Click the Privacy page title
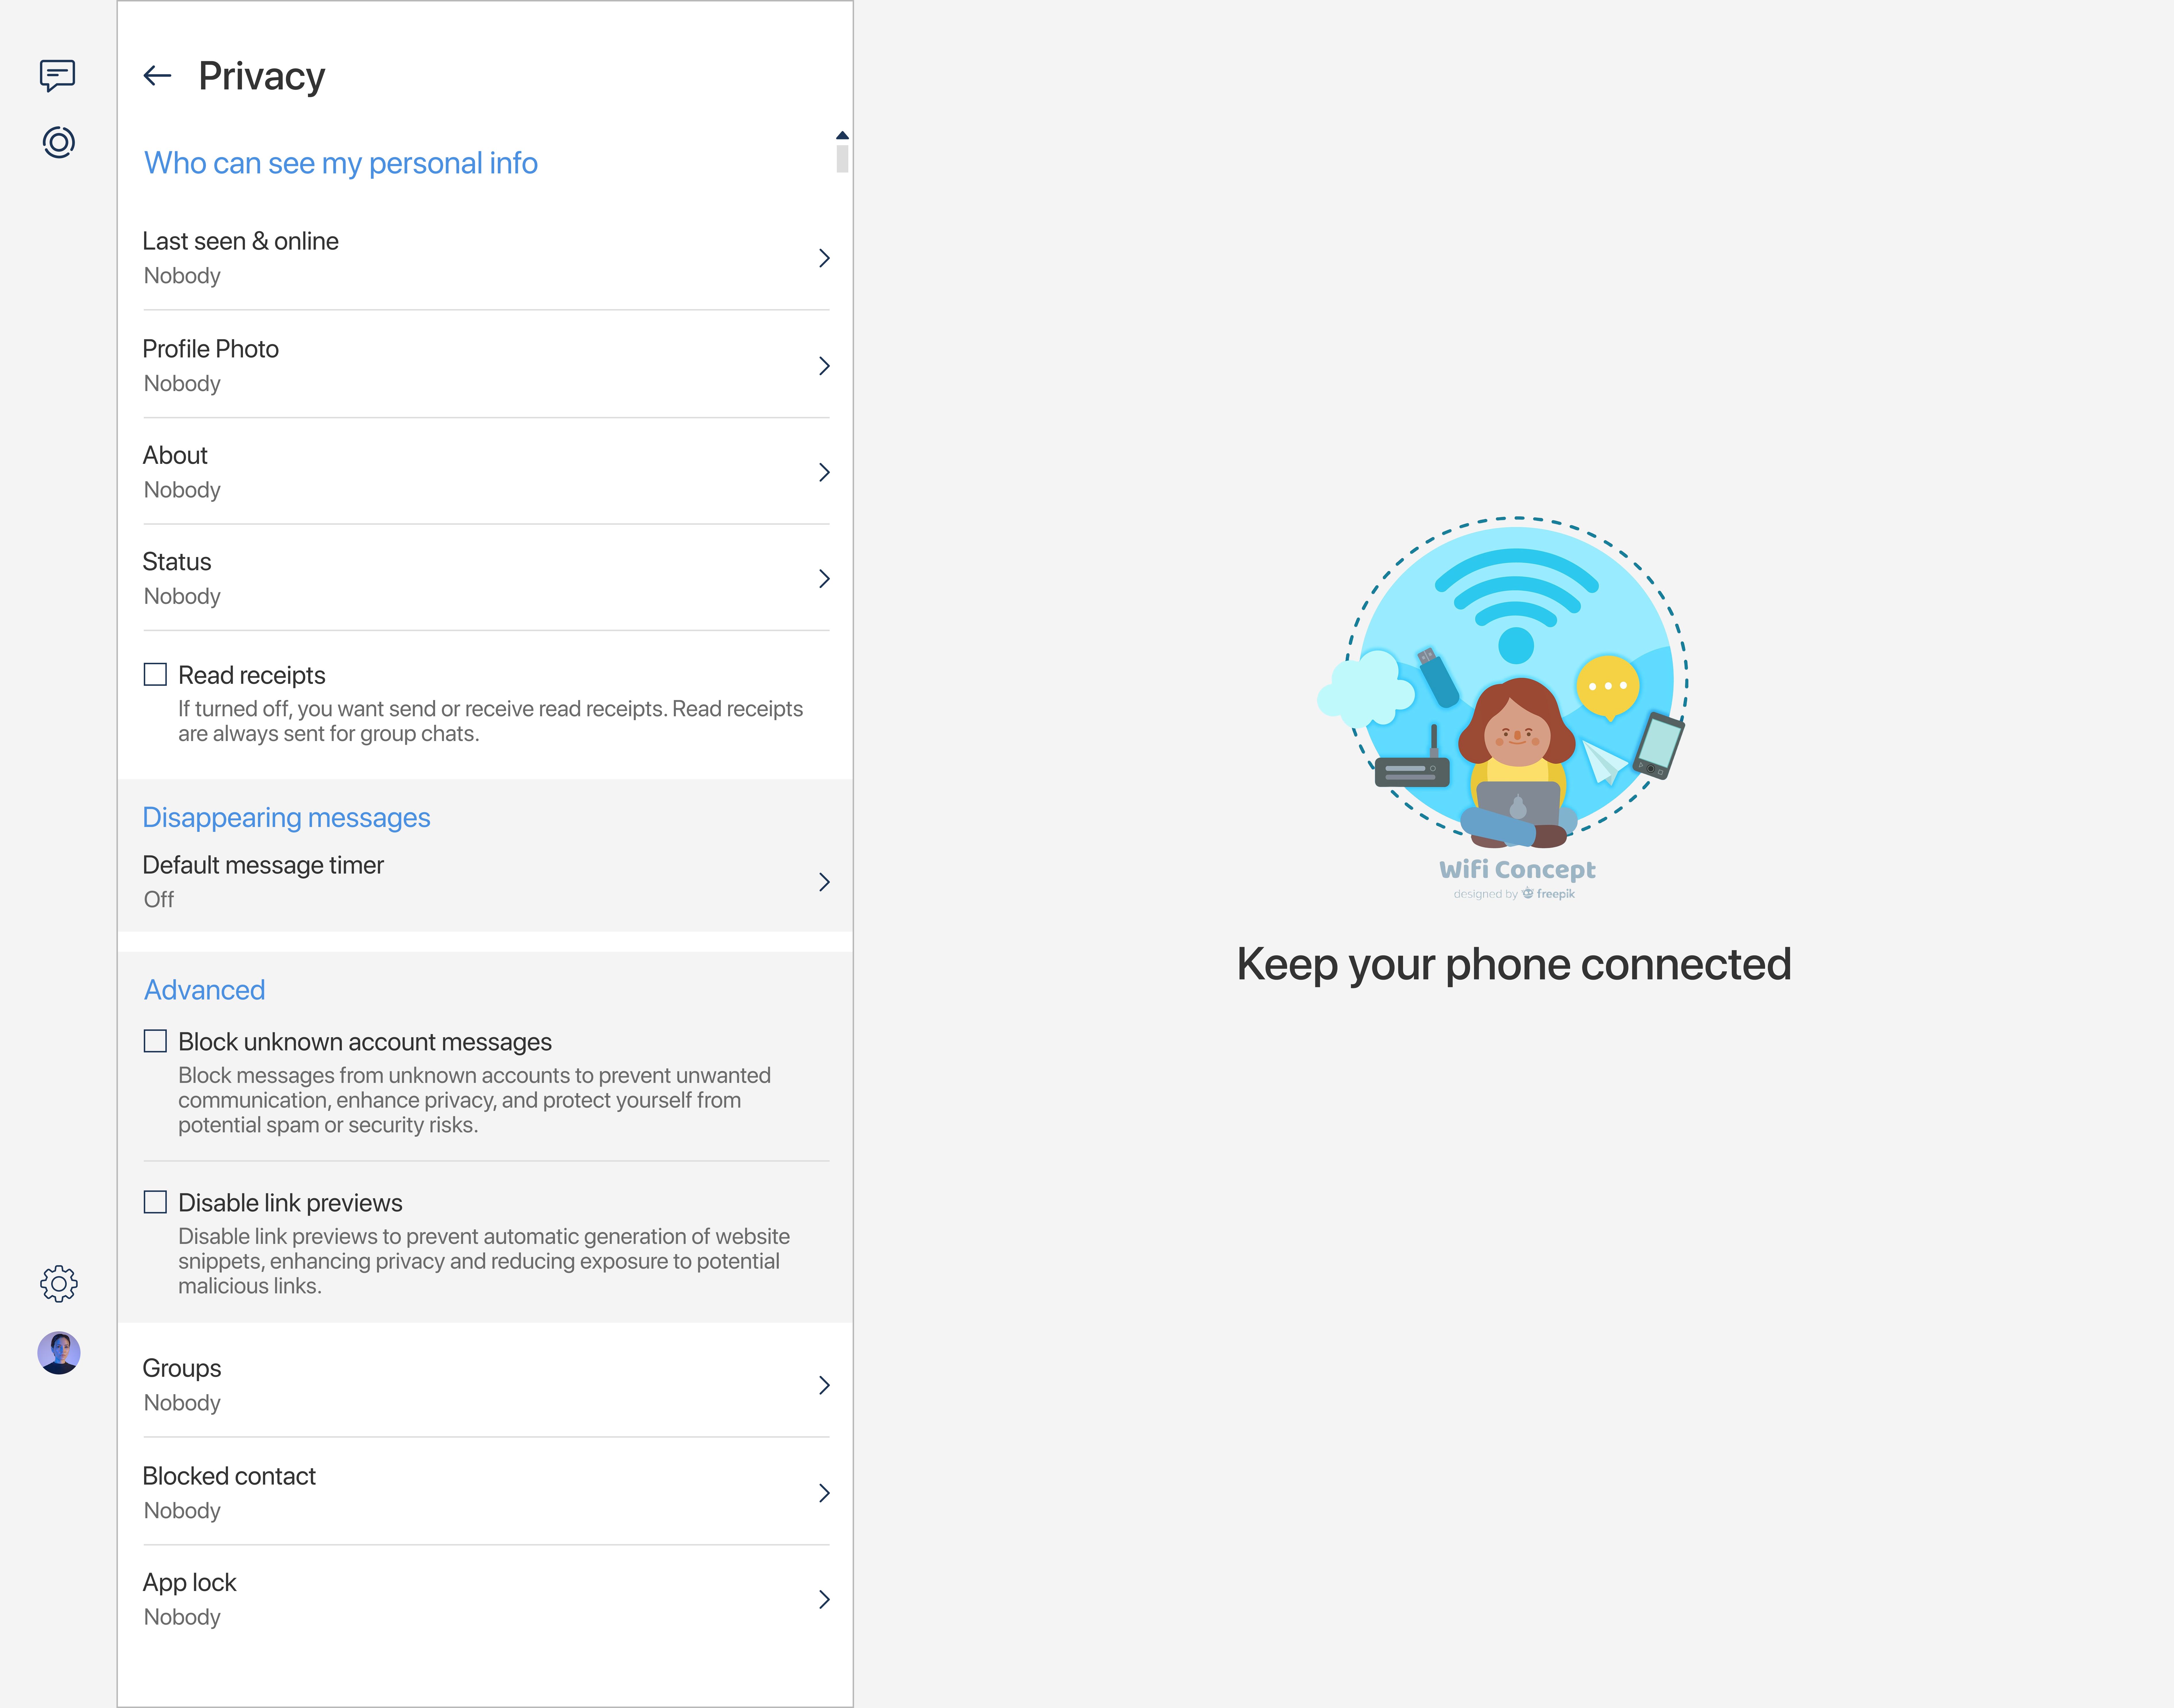The width and height of the screenshot is (2174, 1708). (x=262, y=76)
